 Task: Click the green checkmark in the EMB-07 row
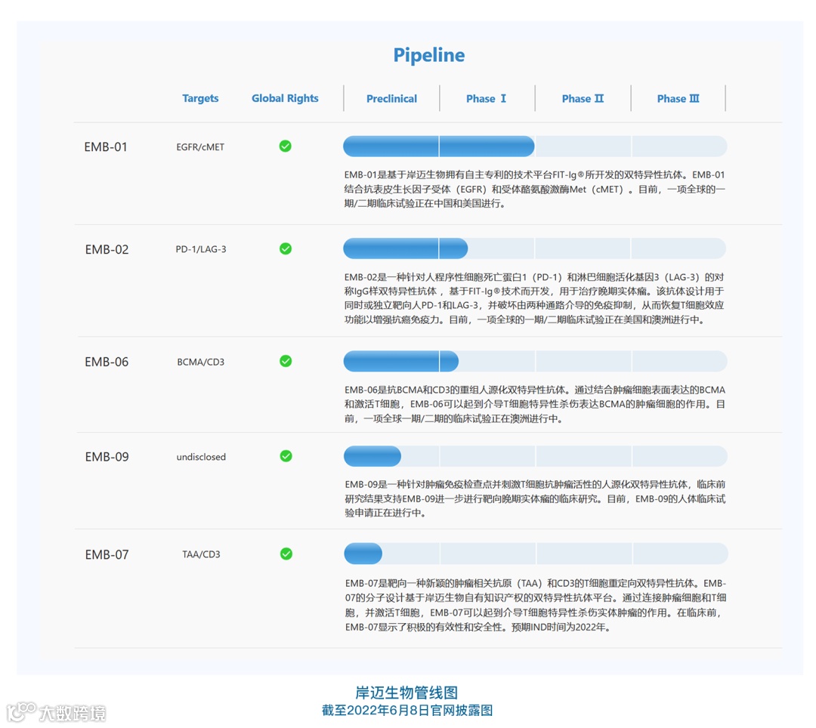point(286,554)
